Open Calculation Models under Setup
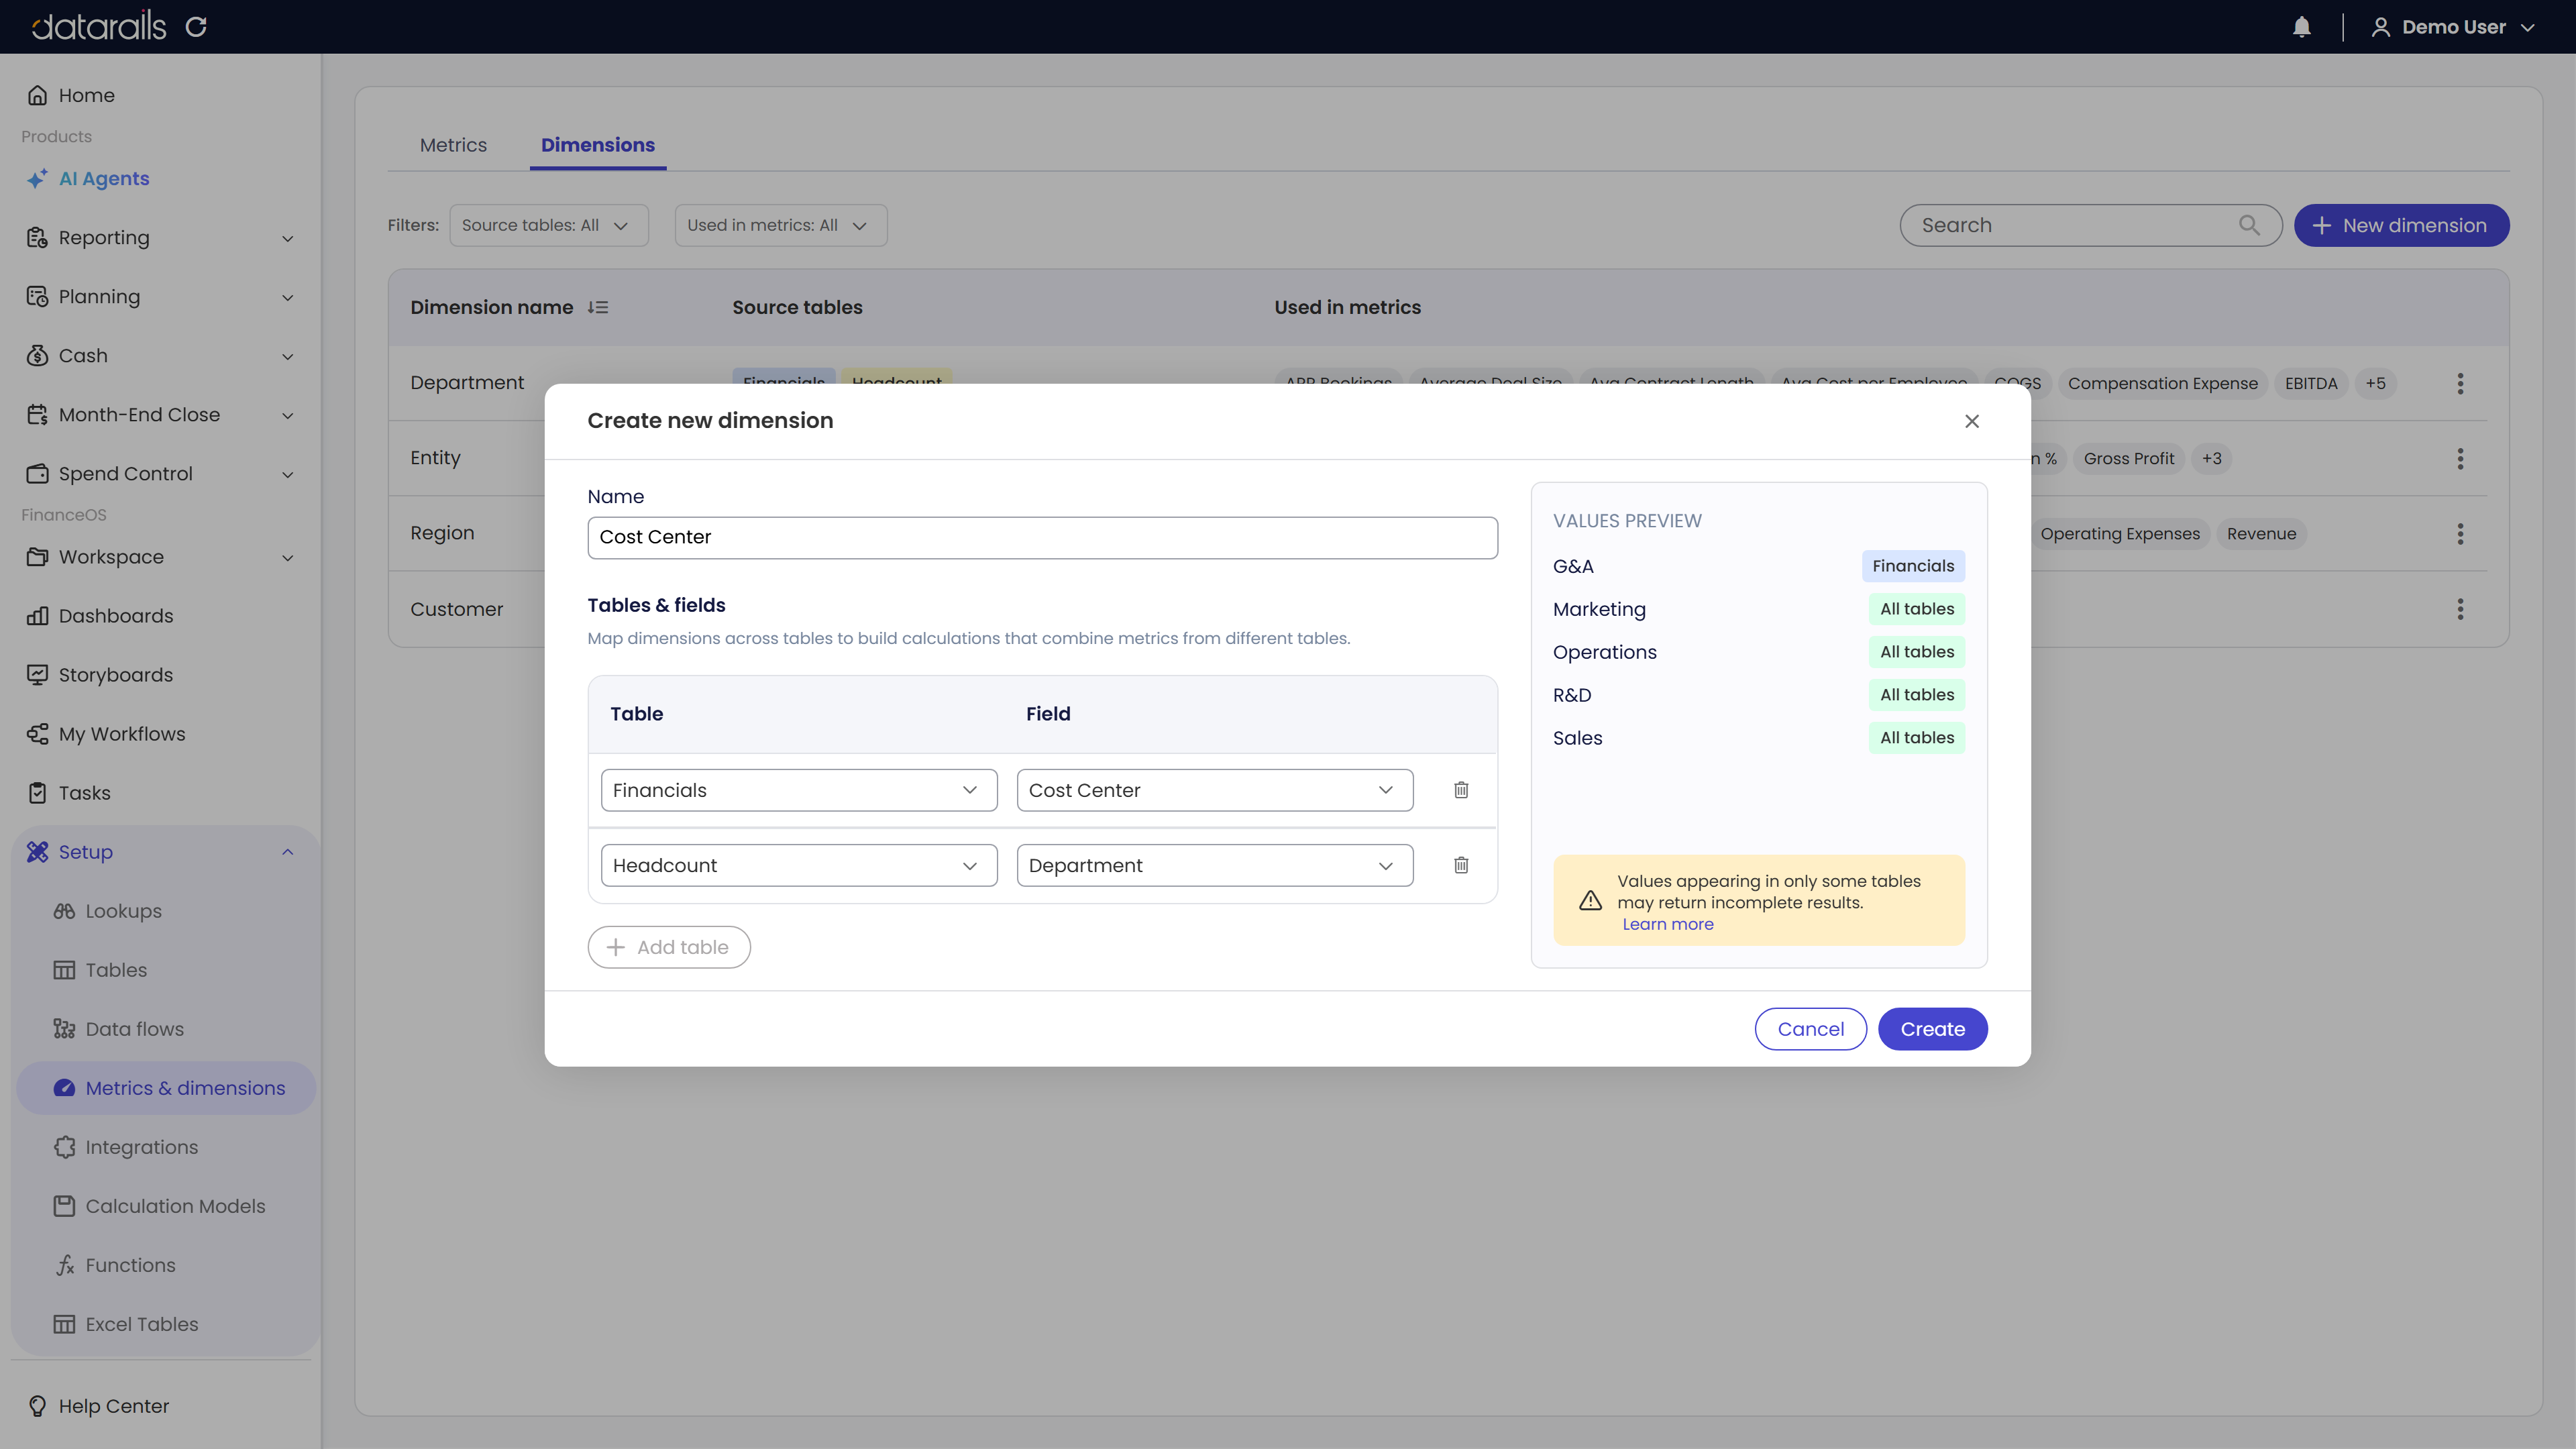The width and height of the screenshot is (2576, 1449). pyautogui.click(x=176, y=1206)
